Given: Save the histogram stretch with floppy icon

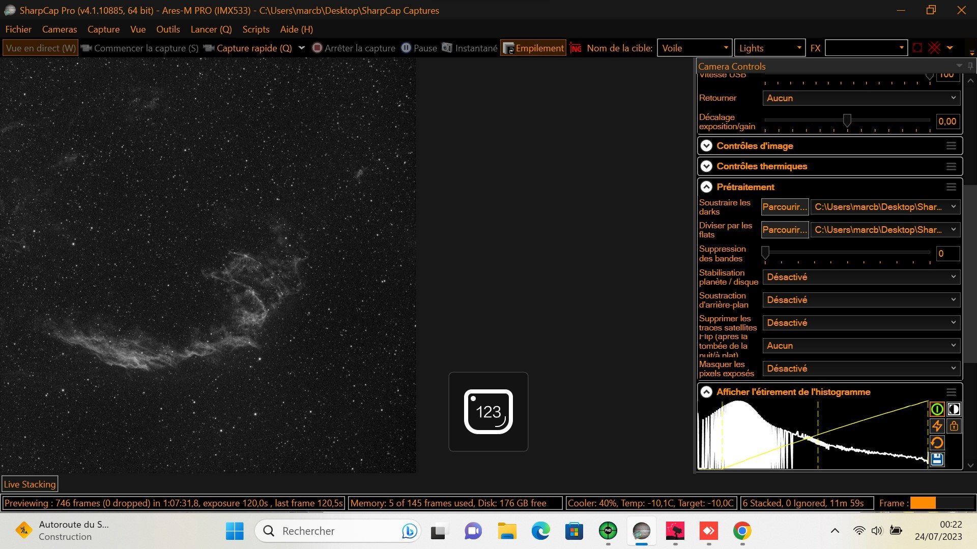Looking at the screenshot, I should pos(937,460).
